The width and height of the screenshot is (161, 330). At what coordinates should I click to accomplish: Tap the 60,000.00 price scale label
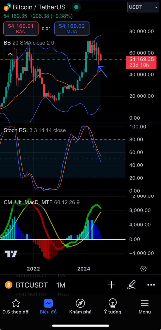click(142, 53)
